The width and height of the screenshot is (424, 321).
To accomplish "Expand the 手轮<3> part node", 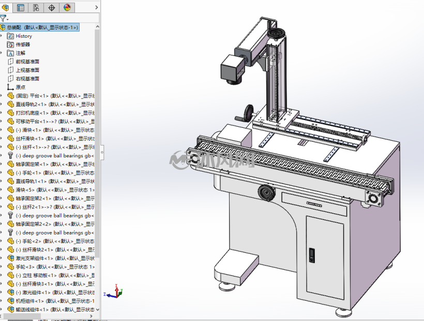I will 2,267.
